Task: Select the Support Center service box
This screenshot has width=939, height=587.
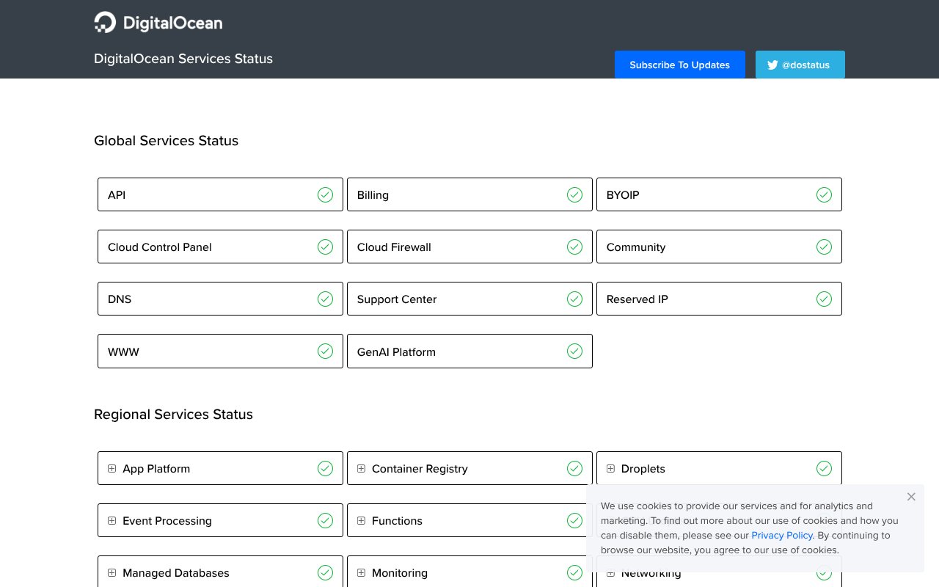Action: [469, 299]
